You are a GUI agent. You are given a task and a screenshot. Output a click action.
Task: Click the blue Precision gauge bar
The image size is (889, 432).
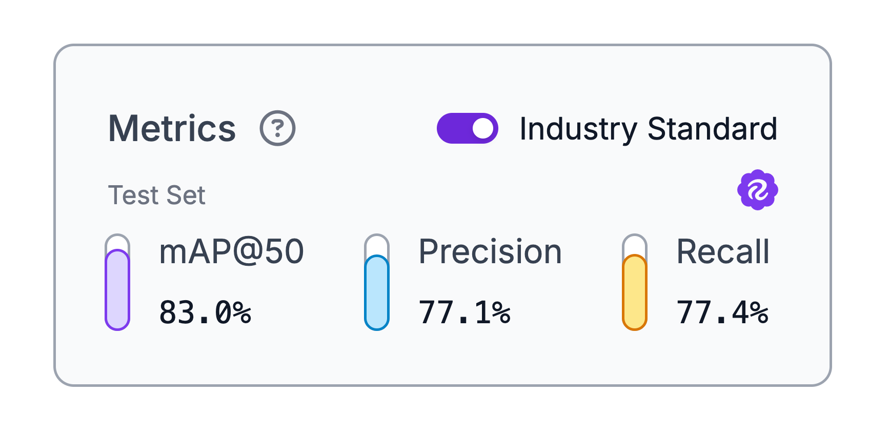377,292
